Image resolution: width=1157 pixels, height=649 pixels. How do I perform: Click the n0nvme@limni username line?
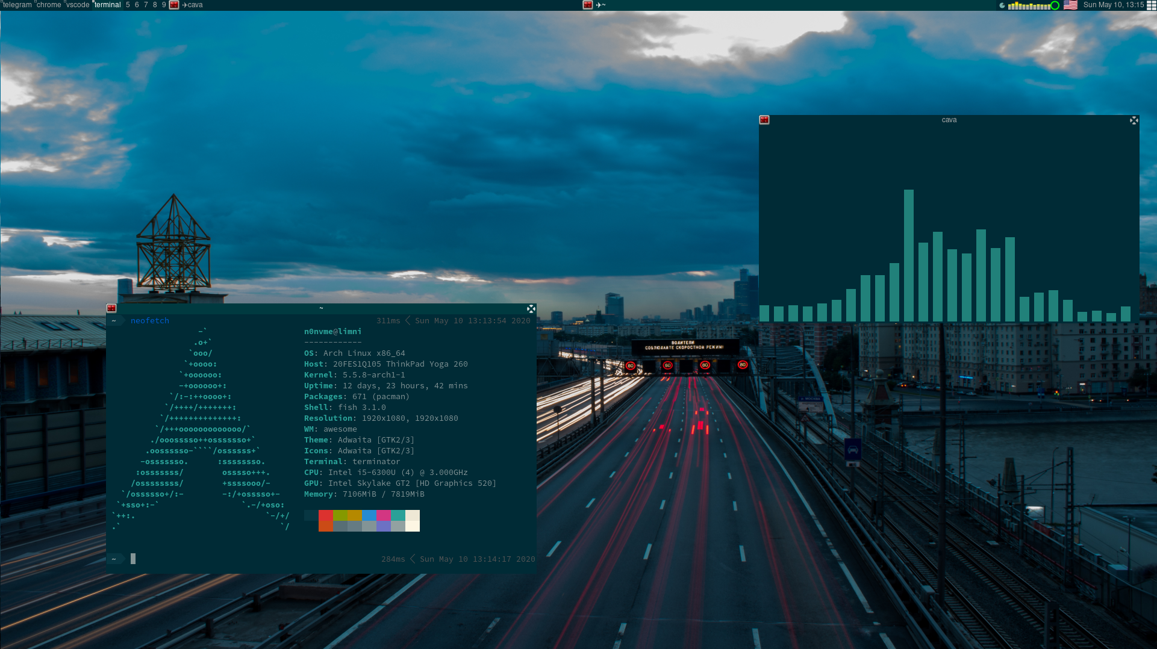(x=332, y=332)
